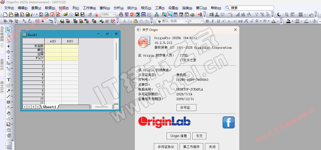Open the 帮助 (Help) menu
The height and width of the screenshot is (150, 321).
(216, 8)
